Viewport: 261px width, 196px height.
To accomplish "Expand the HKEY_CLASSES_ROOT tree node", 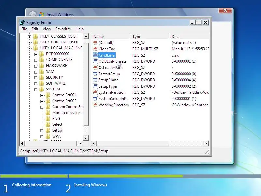I will tap(29, 37).
